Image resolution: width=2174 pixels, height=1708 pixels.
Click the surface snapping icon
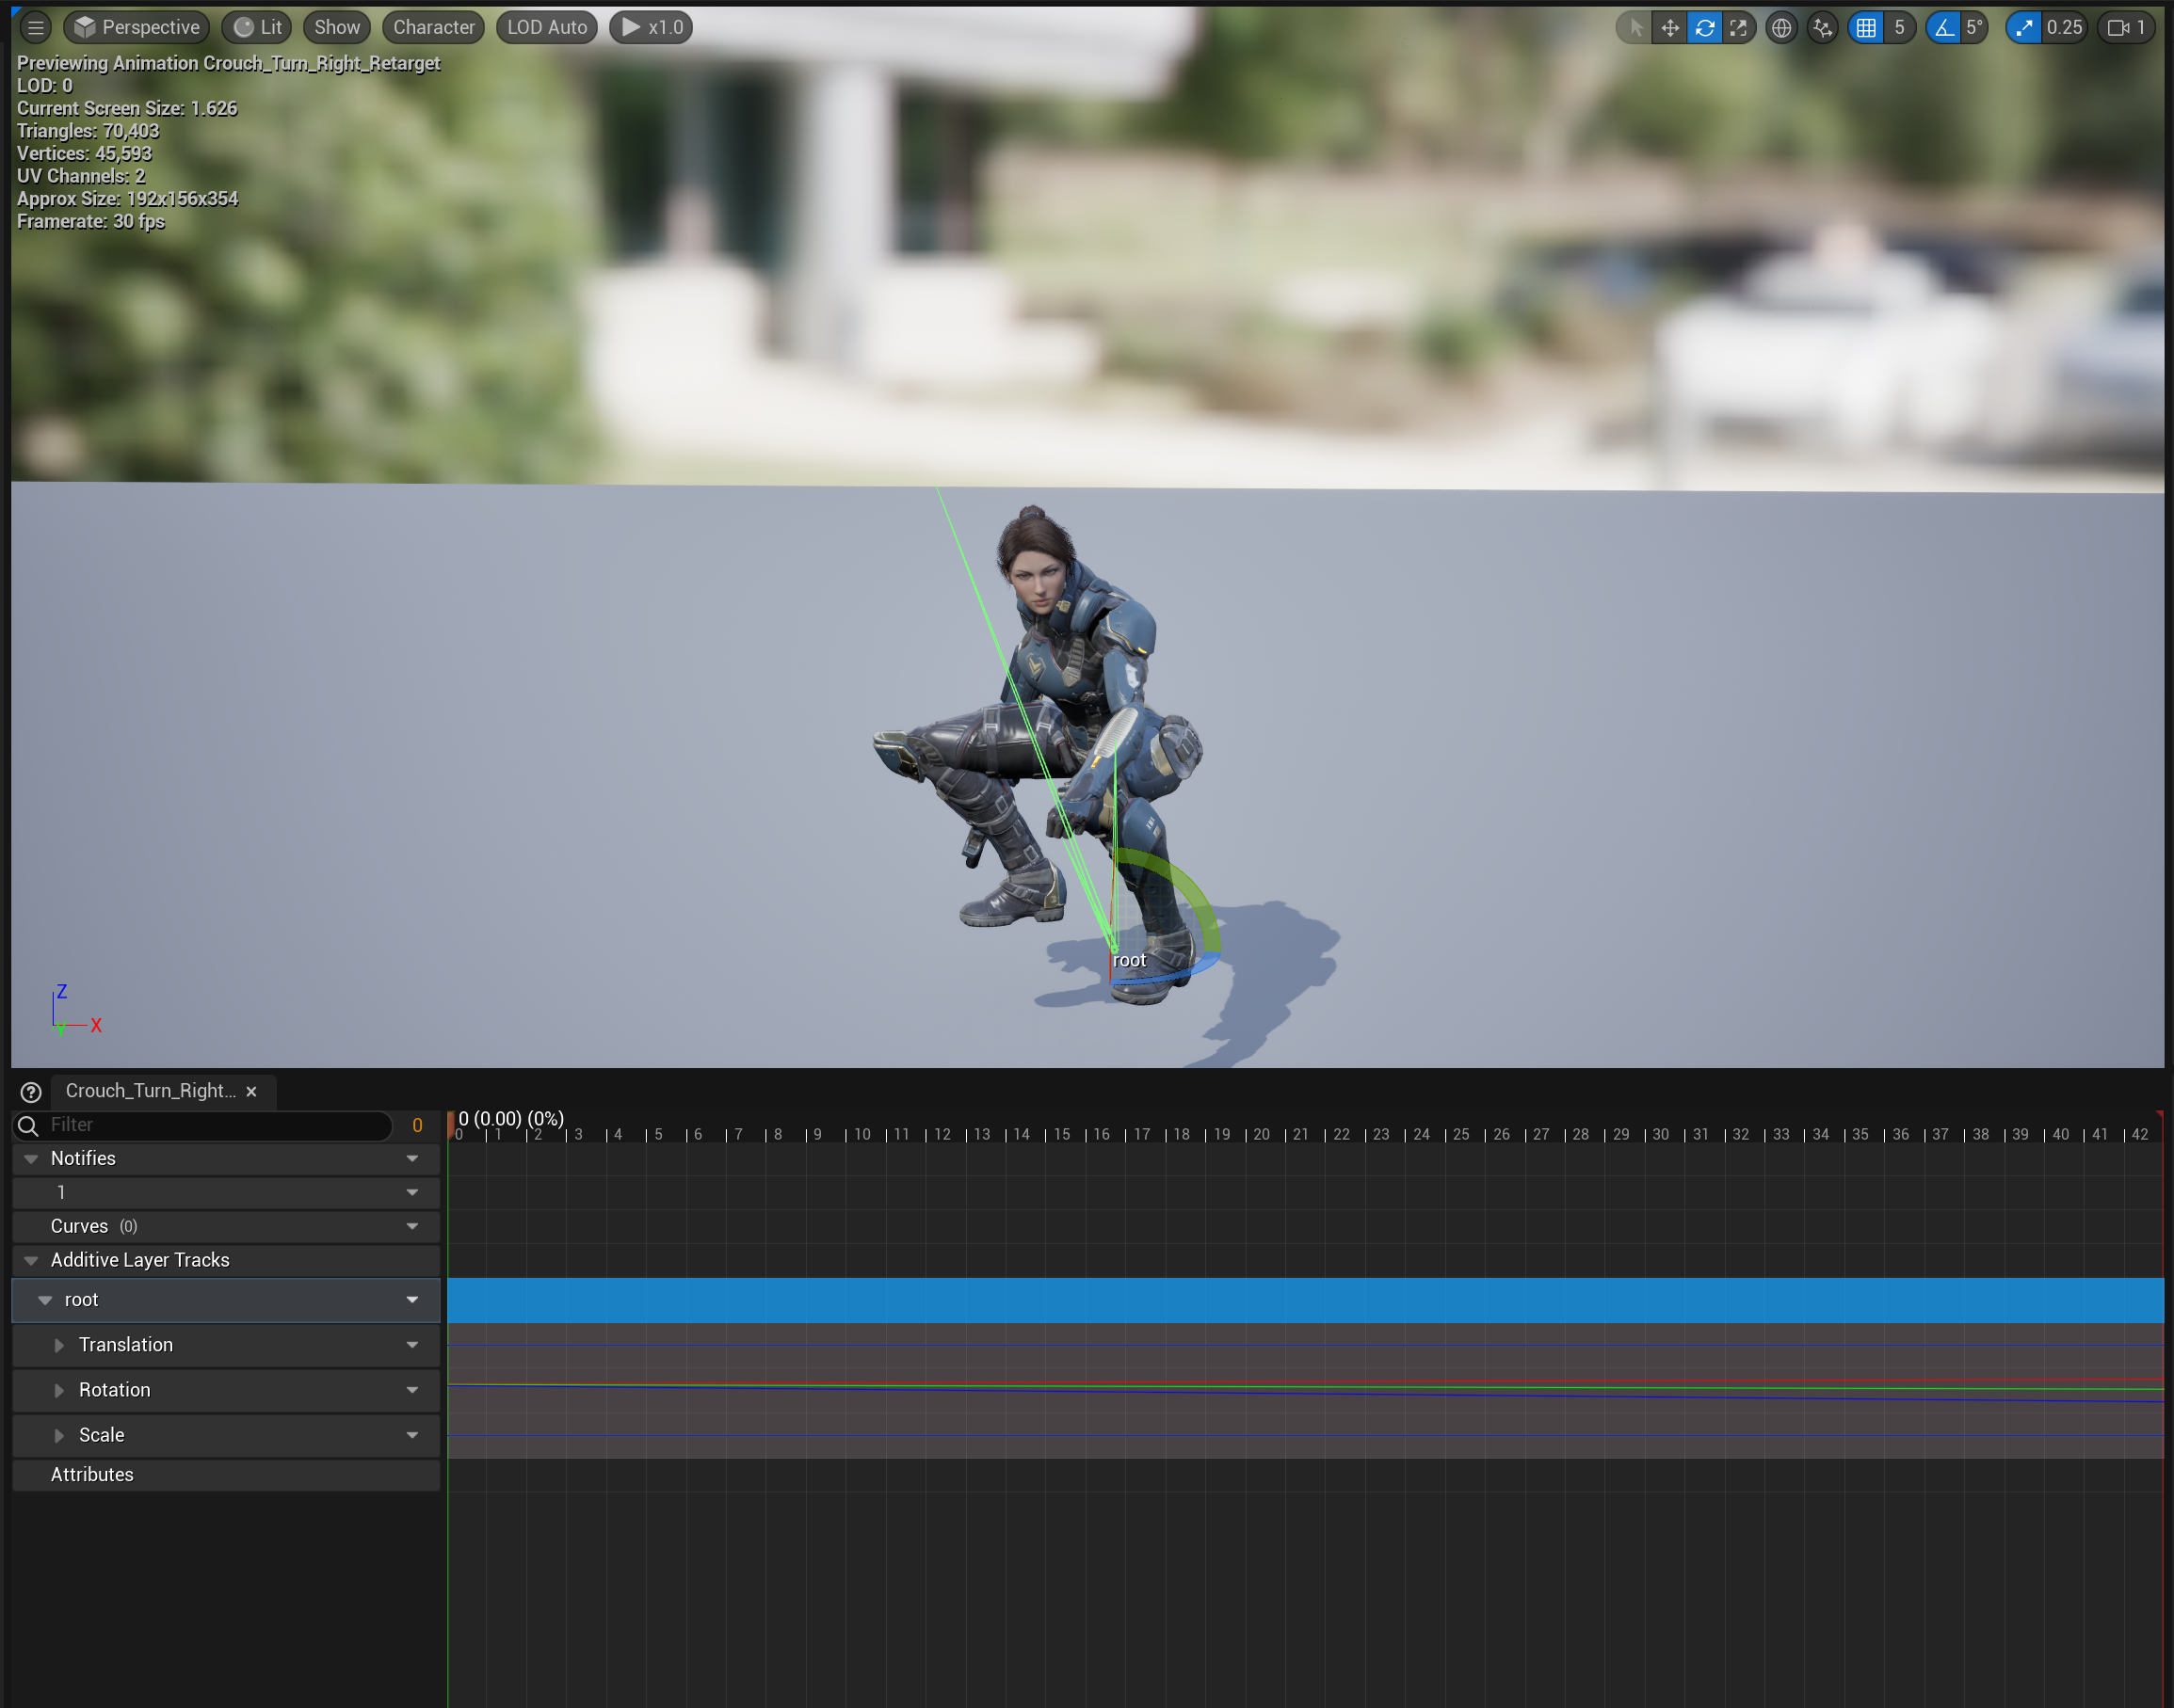1823,28
